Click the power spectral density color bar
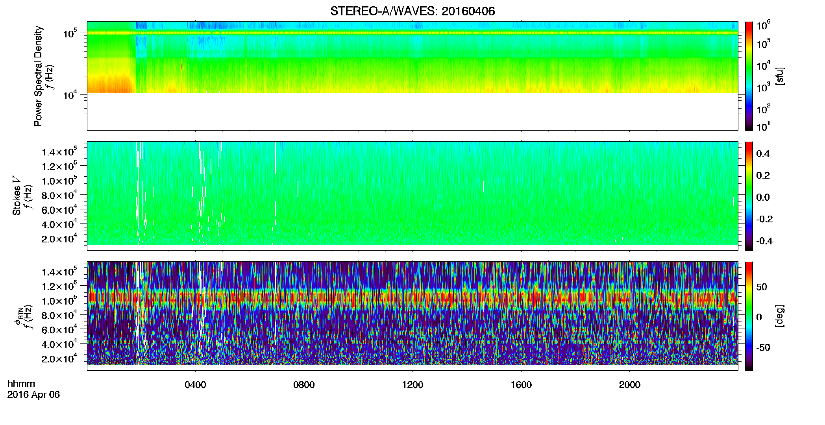Viewport: 825px width, 425px height. tap(749, 76)
